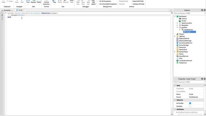Click the Players service icon

coord(177,34)
